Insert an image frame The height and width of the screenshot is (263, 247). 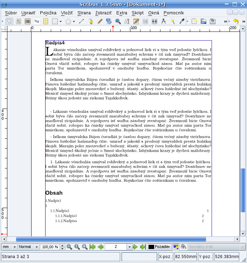28,21
